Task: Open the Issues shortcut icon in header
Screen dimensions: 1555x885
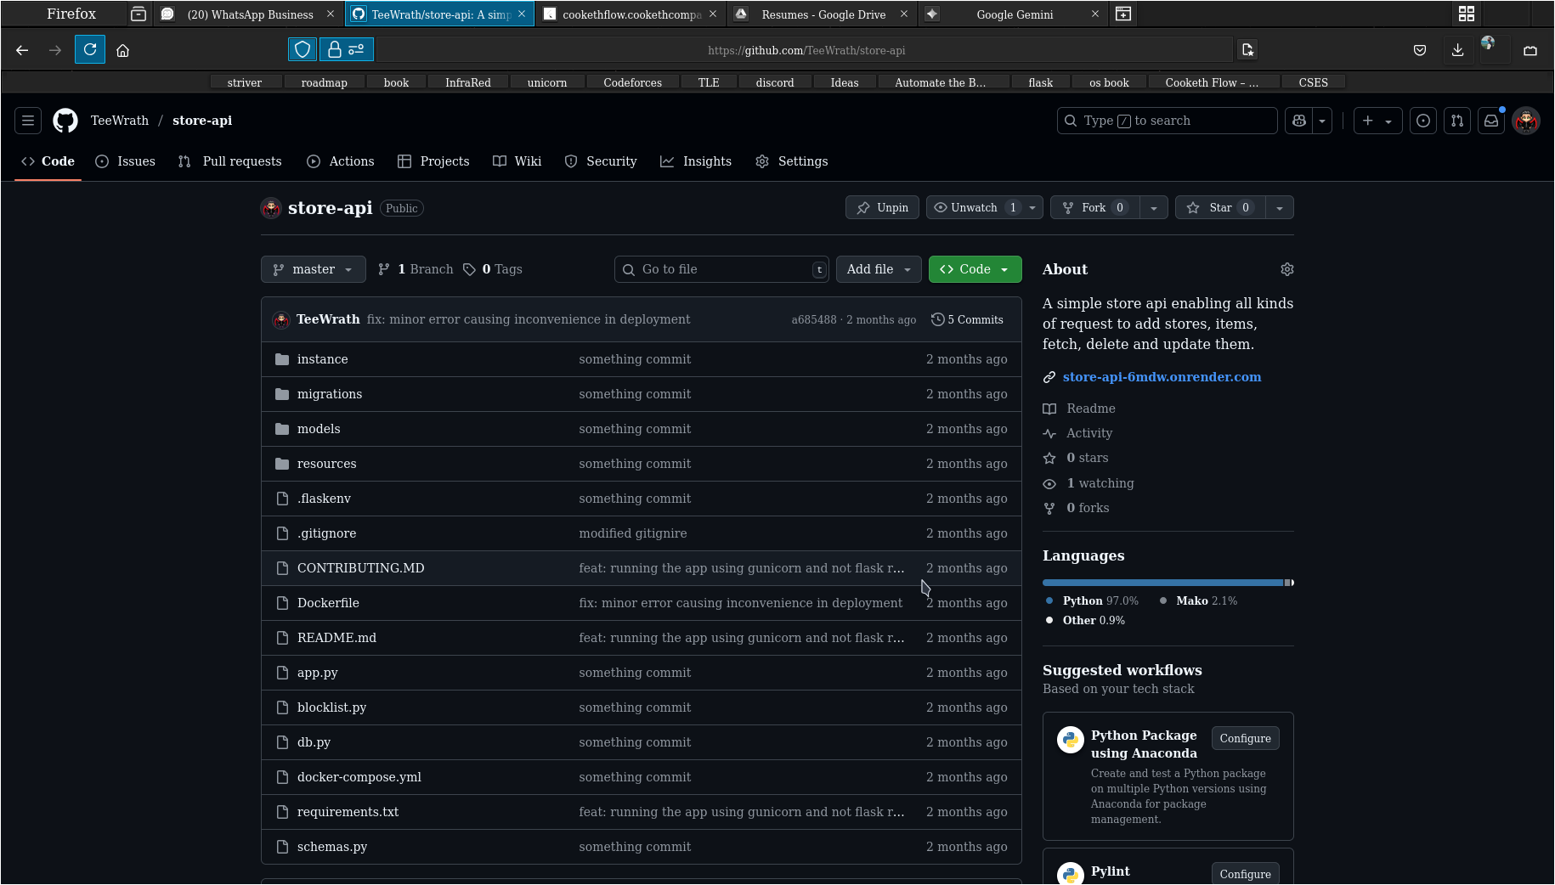Action: coord(1423,121)
